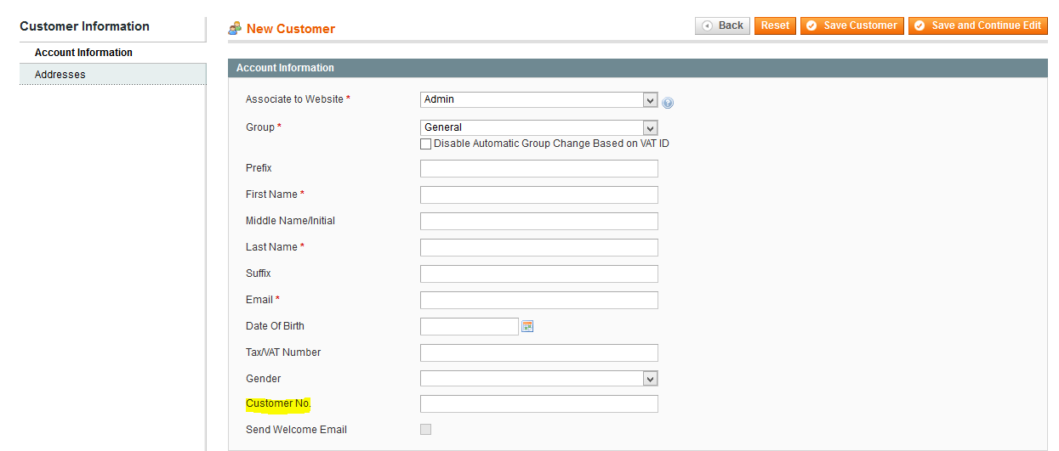The image size is (1059, 451).
Task: Click the Save Customer button label
Action: click(860, 25)
